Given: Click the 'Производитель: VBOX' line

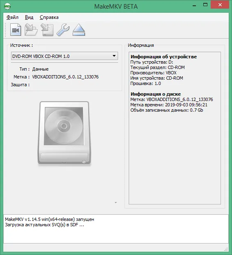Looking at the screenshot, I should (153, 73).
